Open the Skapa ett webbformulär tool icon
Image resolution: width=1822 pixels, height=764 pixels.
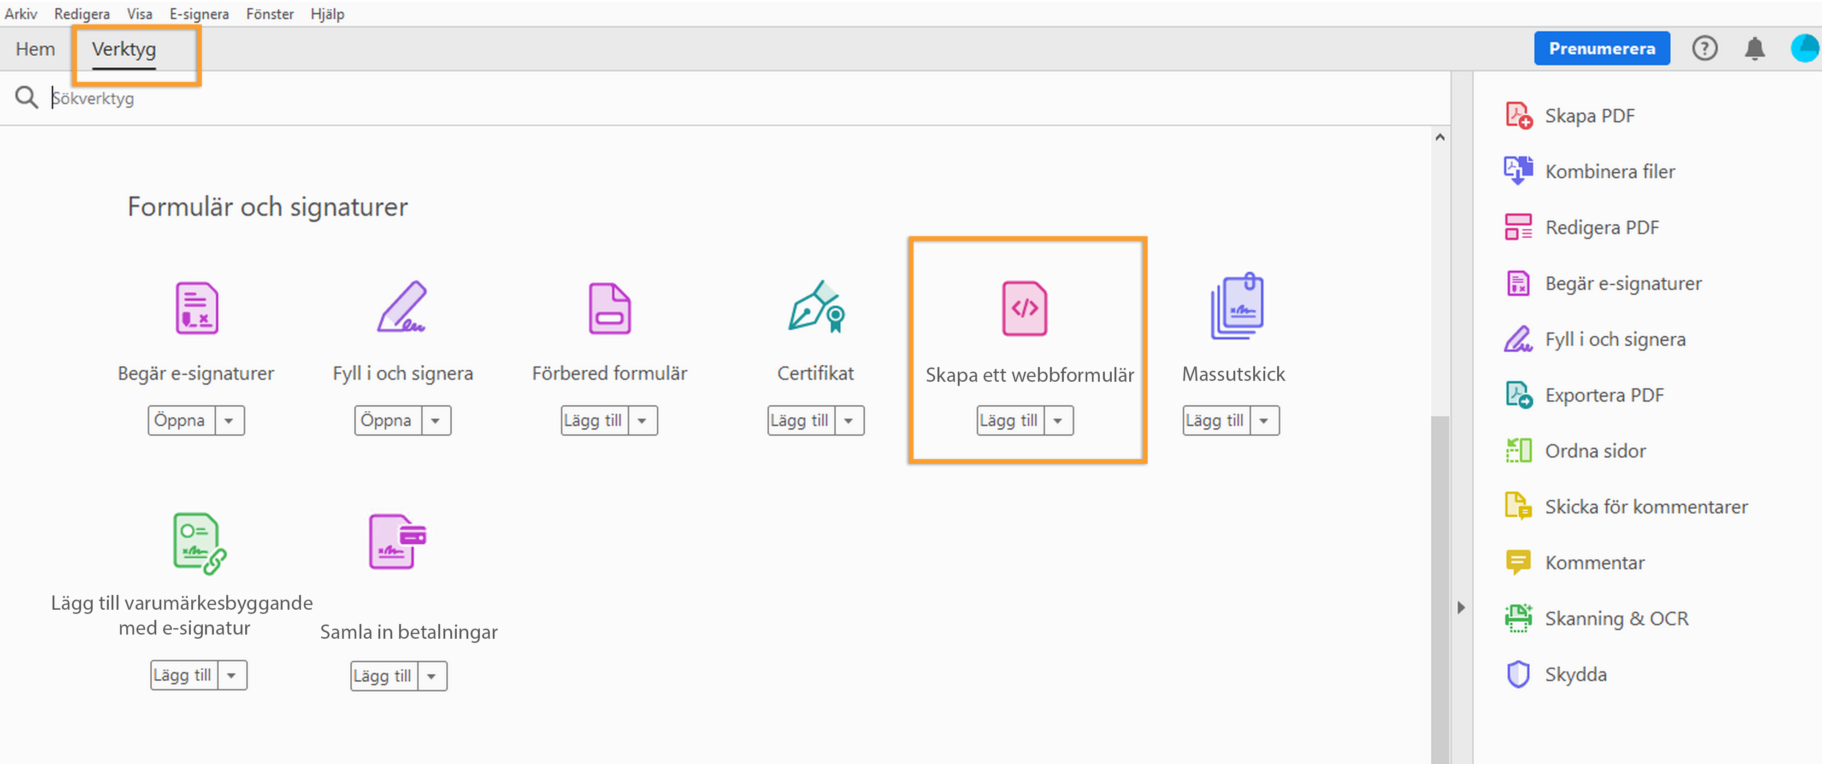1024,309
